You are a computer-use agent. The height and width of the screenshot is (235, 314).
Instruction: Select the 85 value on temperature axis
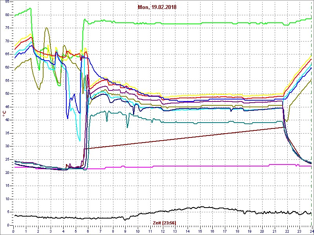(x=7, y=2)
